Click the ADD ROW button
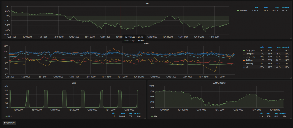This screenshot has height=128, width=293. 10,123
